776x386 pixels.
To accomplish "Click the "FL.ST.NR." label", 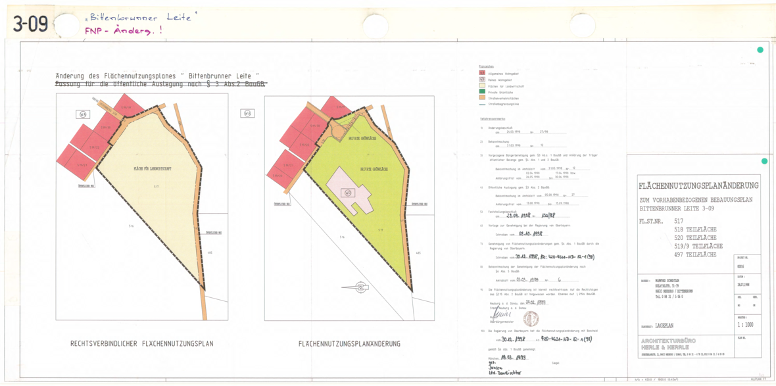I will click(x=652, y=221).
